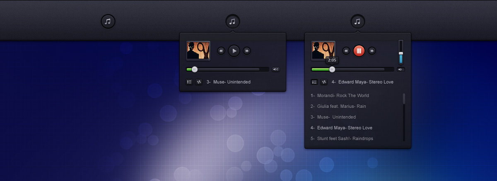Click the playlist scrollbar thumb
Image resolution: width=497 pixels, height=181 pixels.
point(404,99)
